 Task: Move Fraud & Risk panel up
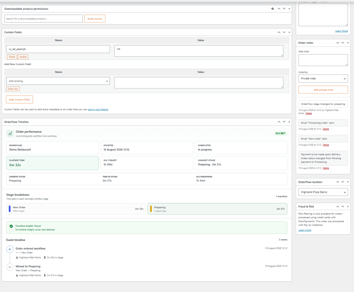point(338,207)
